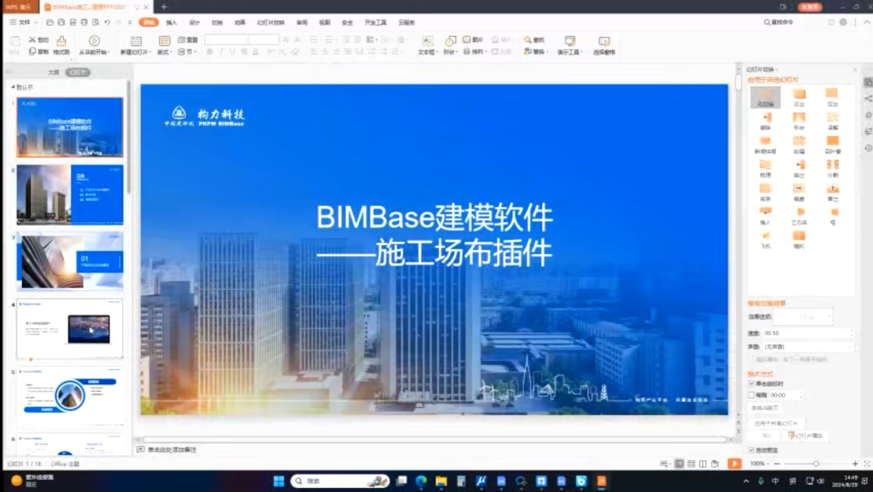The width and height of the screenshot is (873, 492).
Task: Click the 新建幻灯片 new slide icon
Action: click(x=136, y=41)
